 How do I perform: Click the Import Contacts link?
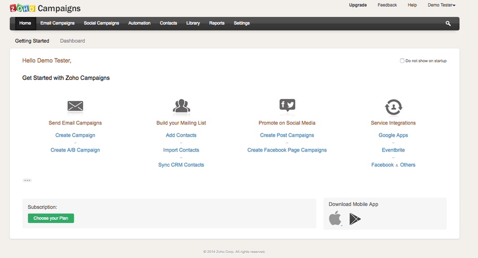[181, 150]
